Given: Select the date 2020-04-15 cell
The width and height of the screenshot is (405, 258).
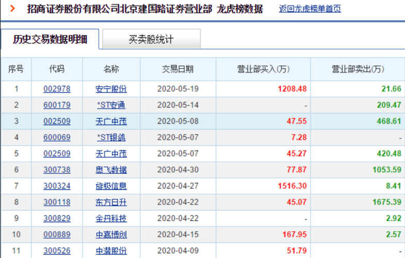Looking at the screenshot, I should point(178,234).
